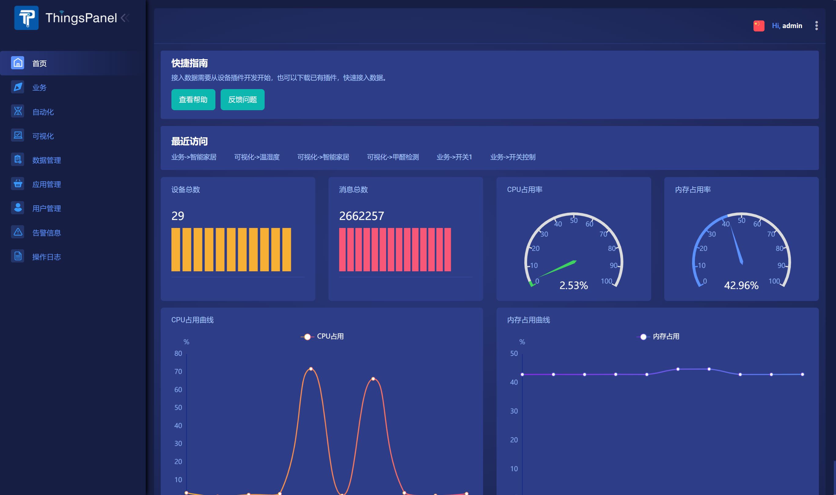
Task: Click the yellow bar chart in 设备总数 card
Action: (231, 250)
